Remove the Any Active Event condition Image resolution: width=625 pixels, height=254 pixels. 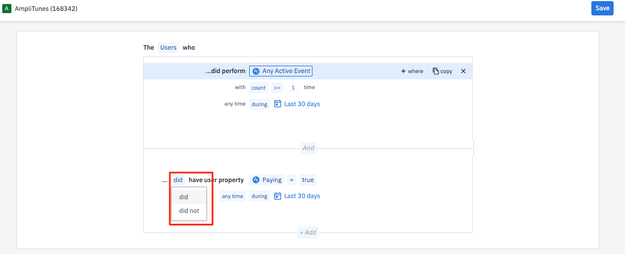(463, 71)
